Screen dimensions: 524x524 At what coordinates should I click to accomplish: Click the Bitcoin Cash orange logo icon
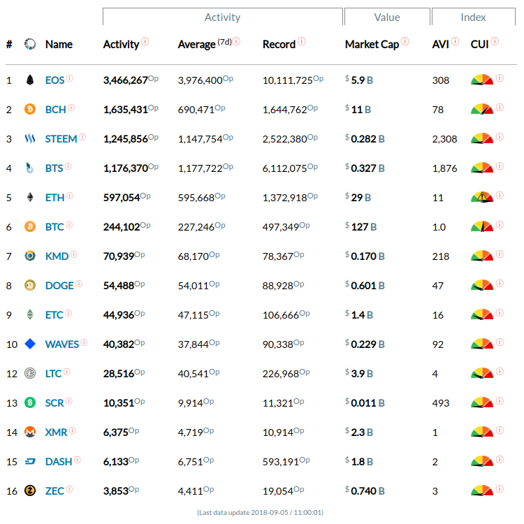(29, 110)
